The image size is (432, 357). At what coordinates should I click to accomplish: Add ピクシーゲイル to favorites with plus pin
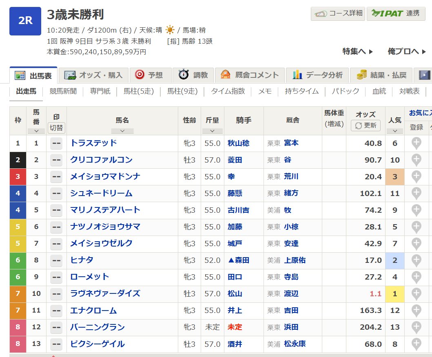pyautogui.click(x=416, y=344)
